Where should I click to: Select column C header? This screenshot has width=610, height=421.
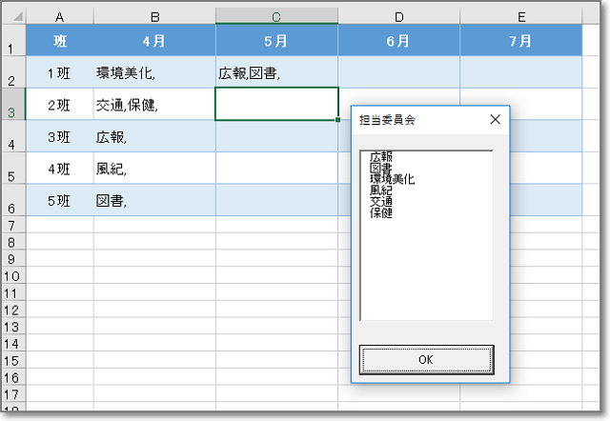tap(276, 16)
